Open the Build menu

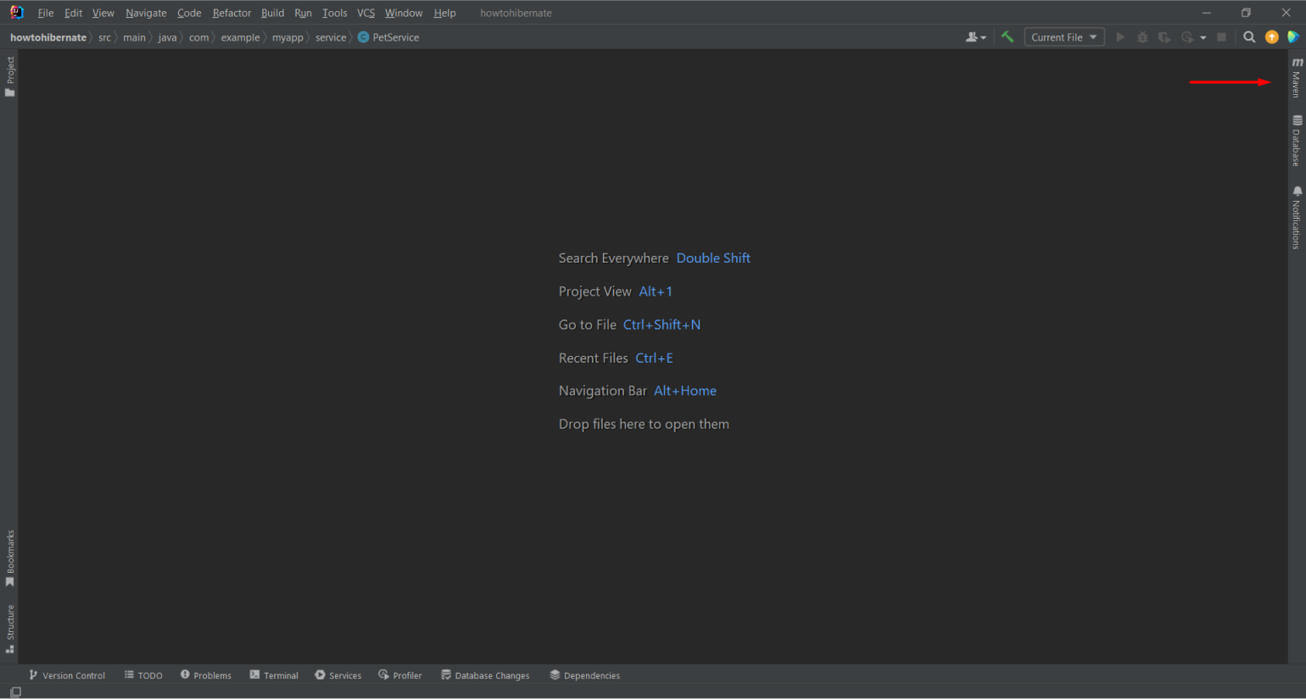pos(272,13)
